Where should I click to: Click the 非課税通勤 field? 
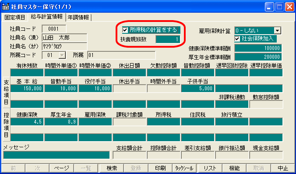coord(232,104)
